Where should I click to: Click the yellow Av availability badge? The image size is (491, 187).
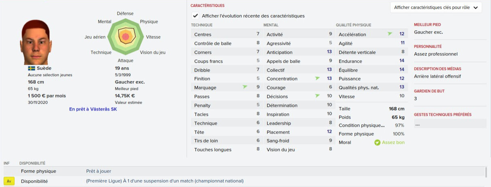9,181
